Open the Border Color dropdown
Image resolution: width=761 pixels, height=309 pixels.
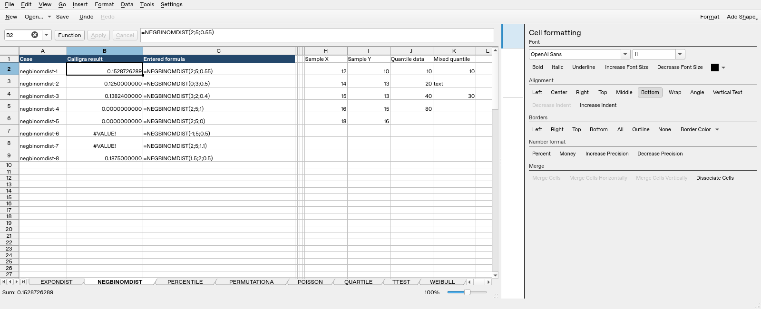[x=717, y=129]
